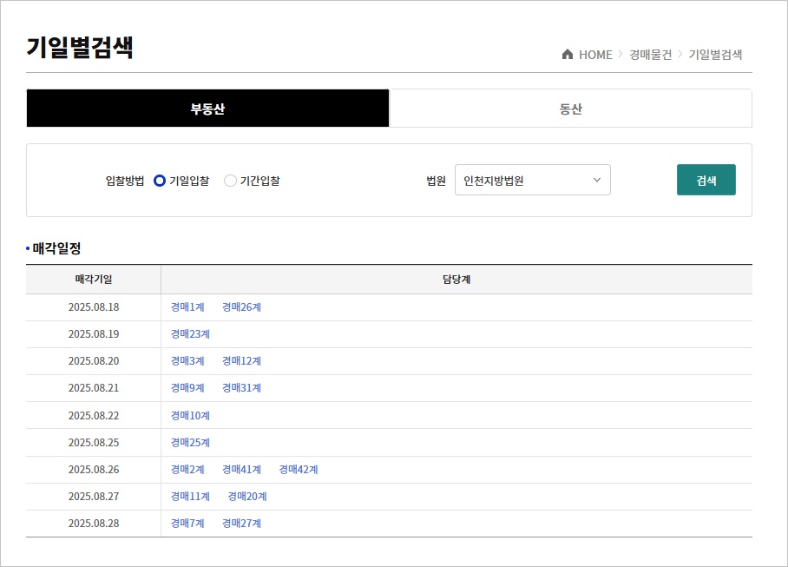
Task: Open 경매41계 link
Action: (x=242, y=470)
